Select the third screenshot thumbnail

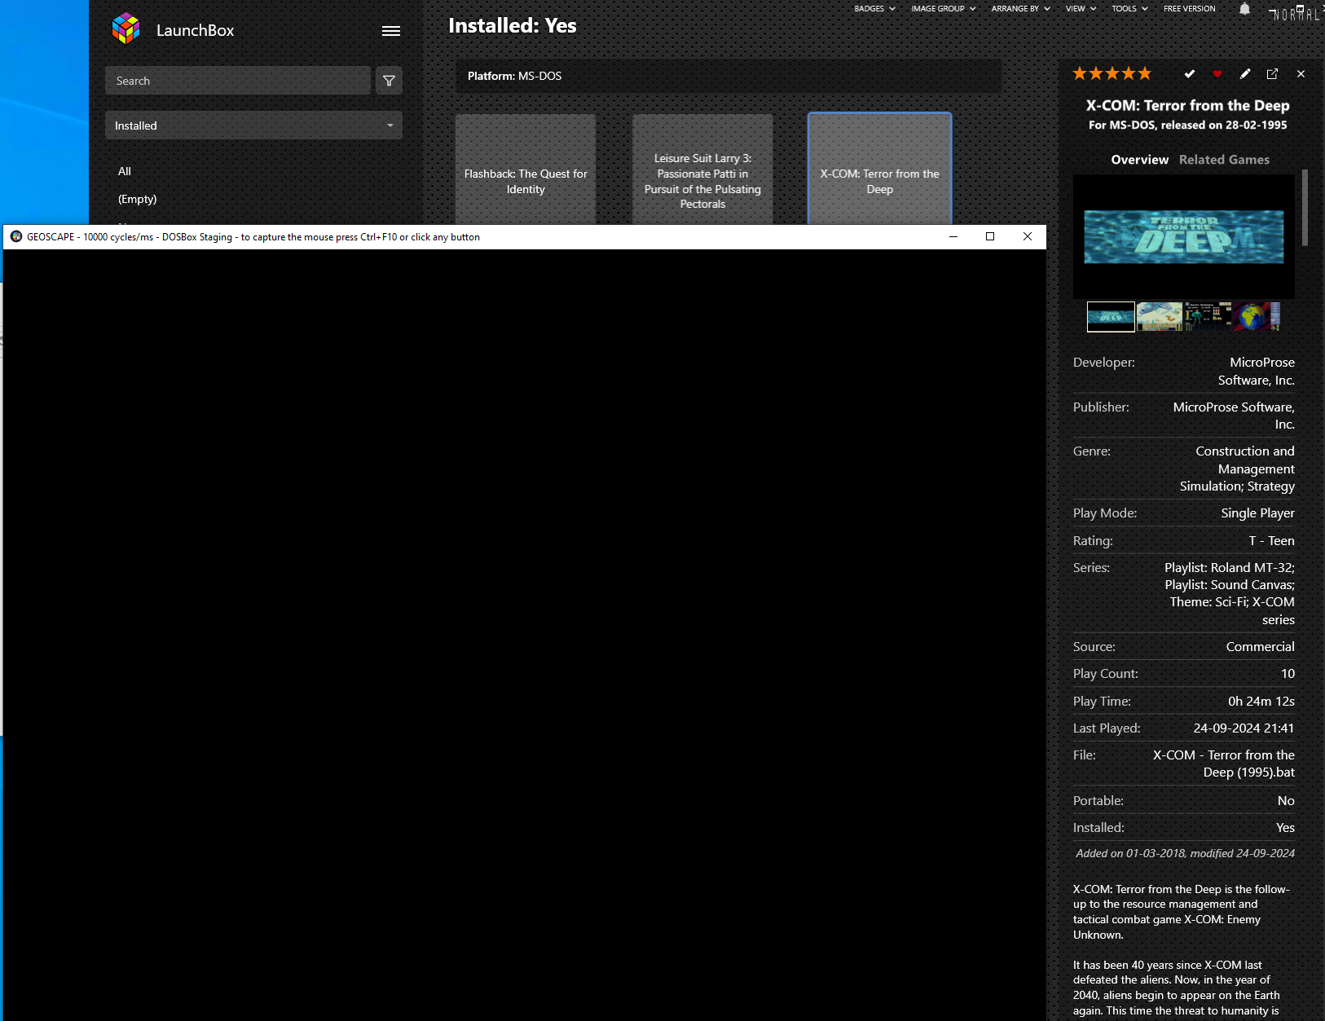click(x=1208, y=316)
